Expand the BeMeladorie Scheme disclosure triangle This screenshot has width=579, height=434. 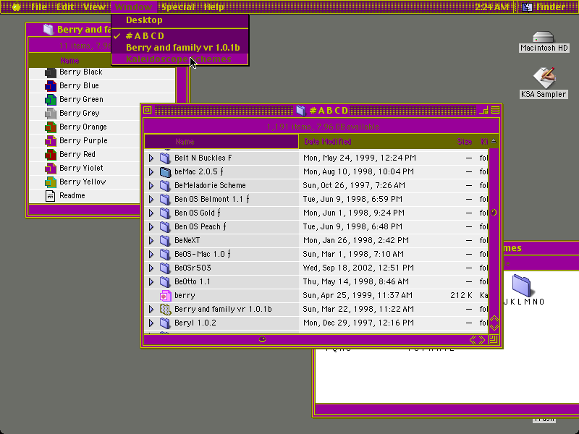[x=151, y=186]
